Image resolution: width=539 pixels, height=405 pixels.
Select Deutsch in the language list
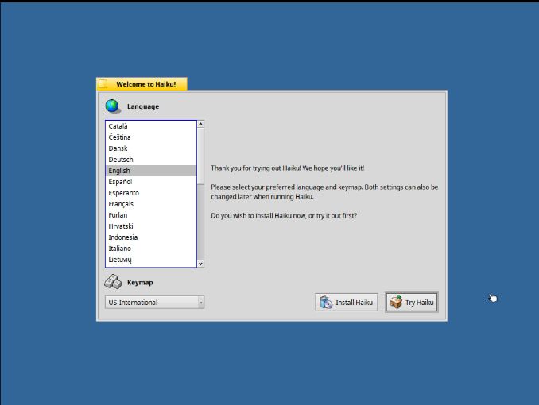(151, 160)
